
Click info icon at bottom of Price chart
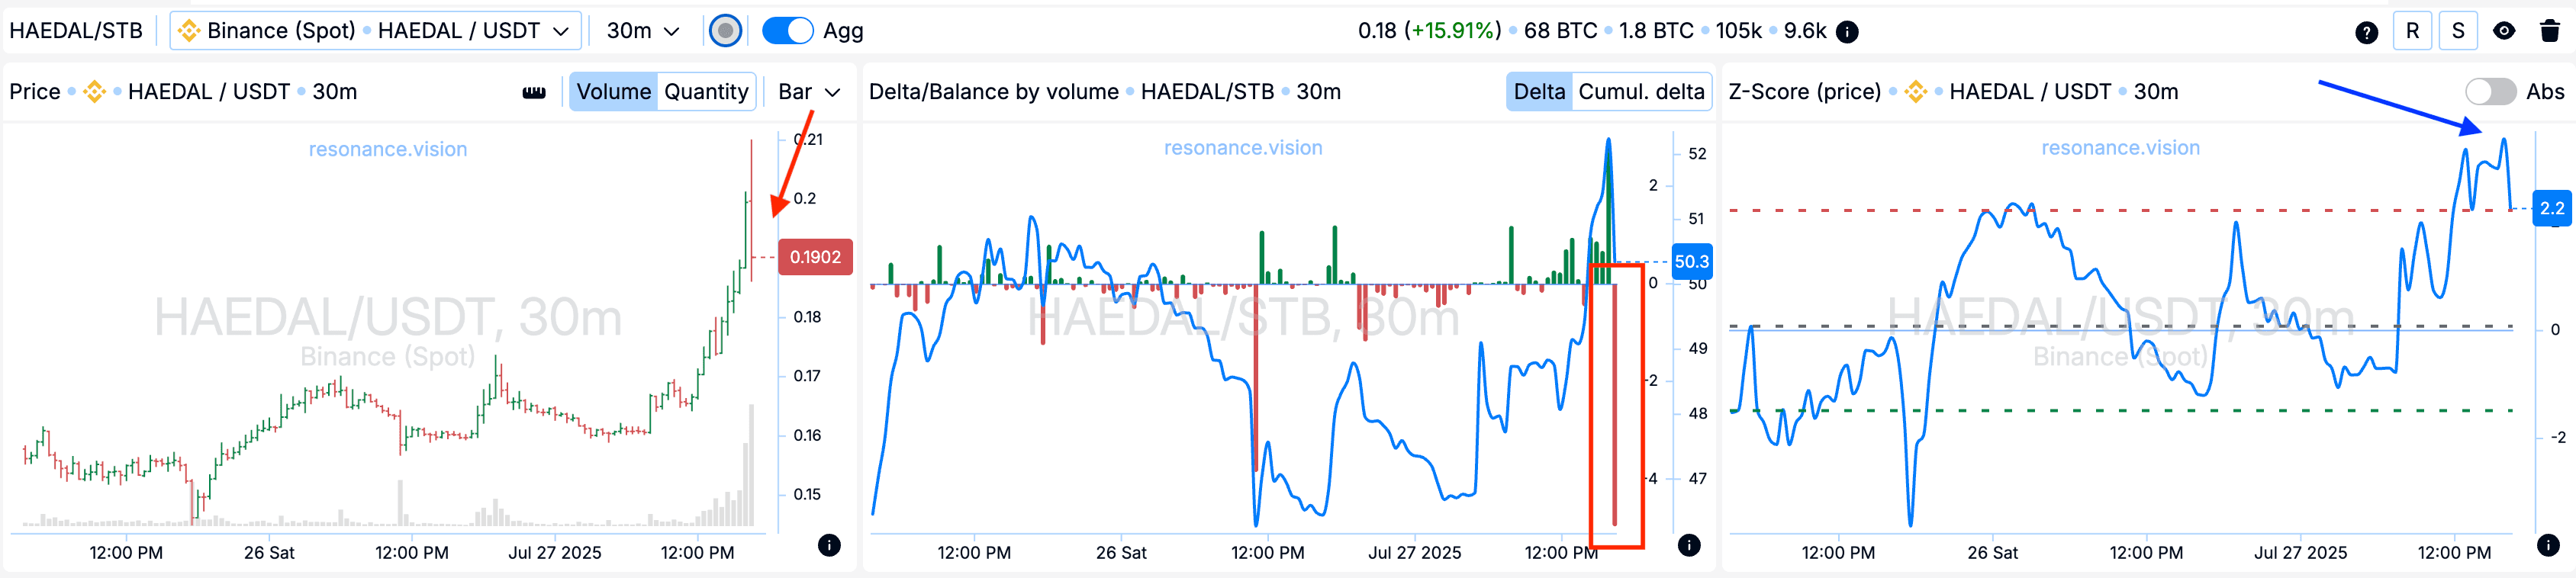(x=829, y=545)
